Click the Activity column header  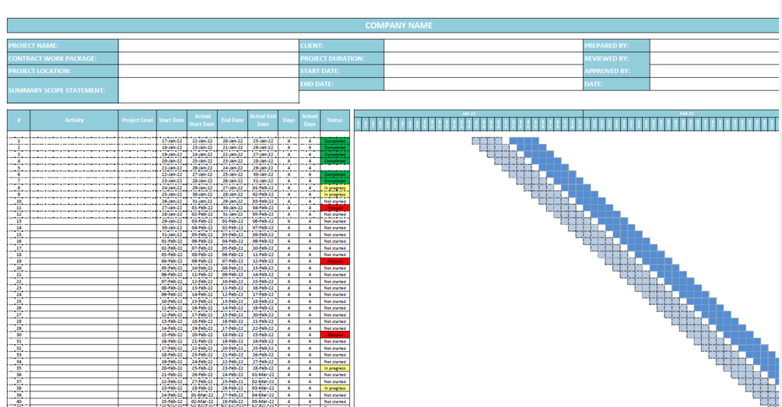pyautogui.click(x=75, y=120)
